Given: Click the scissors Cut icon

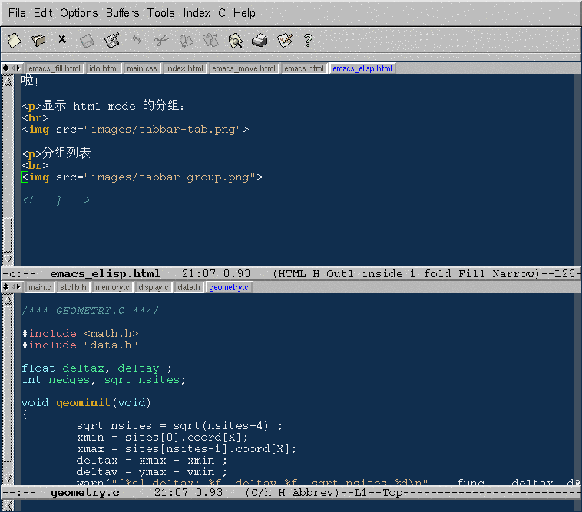Looking at the screenshot, I should 161,39.
